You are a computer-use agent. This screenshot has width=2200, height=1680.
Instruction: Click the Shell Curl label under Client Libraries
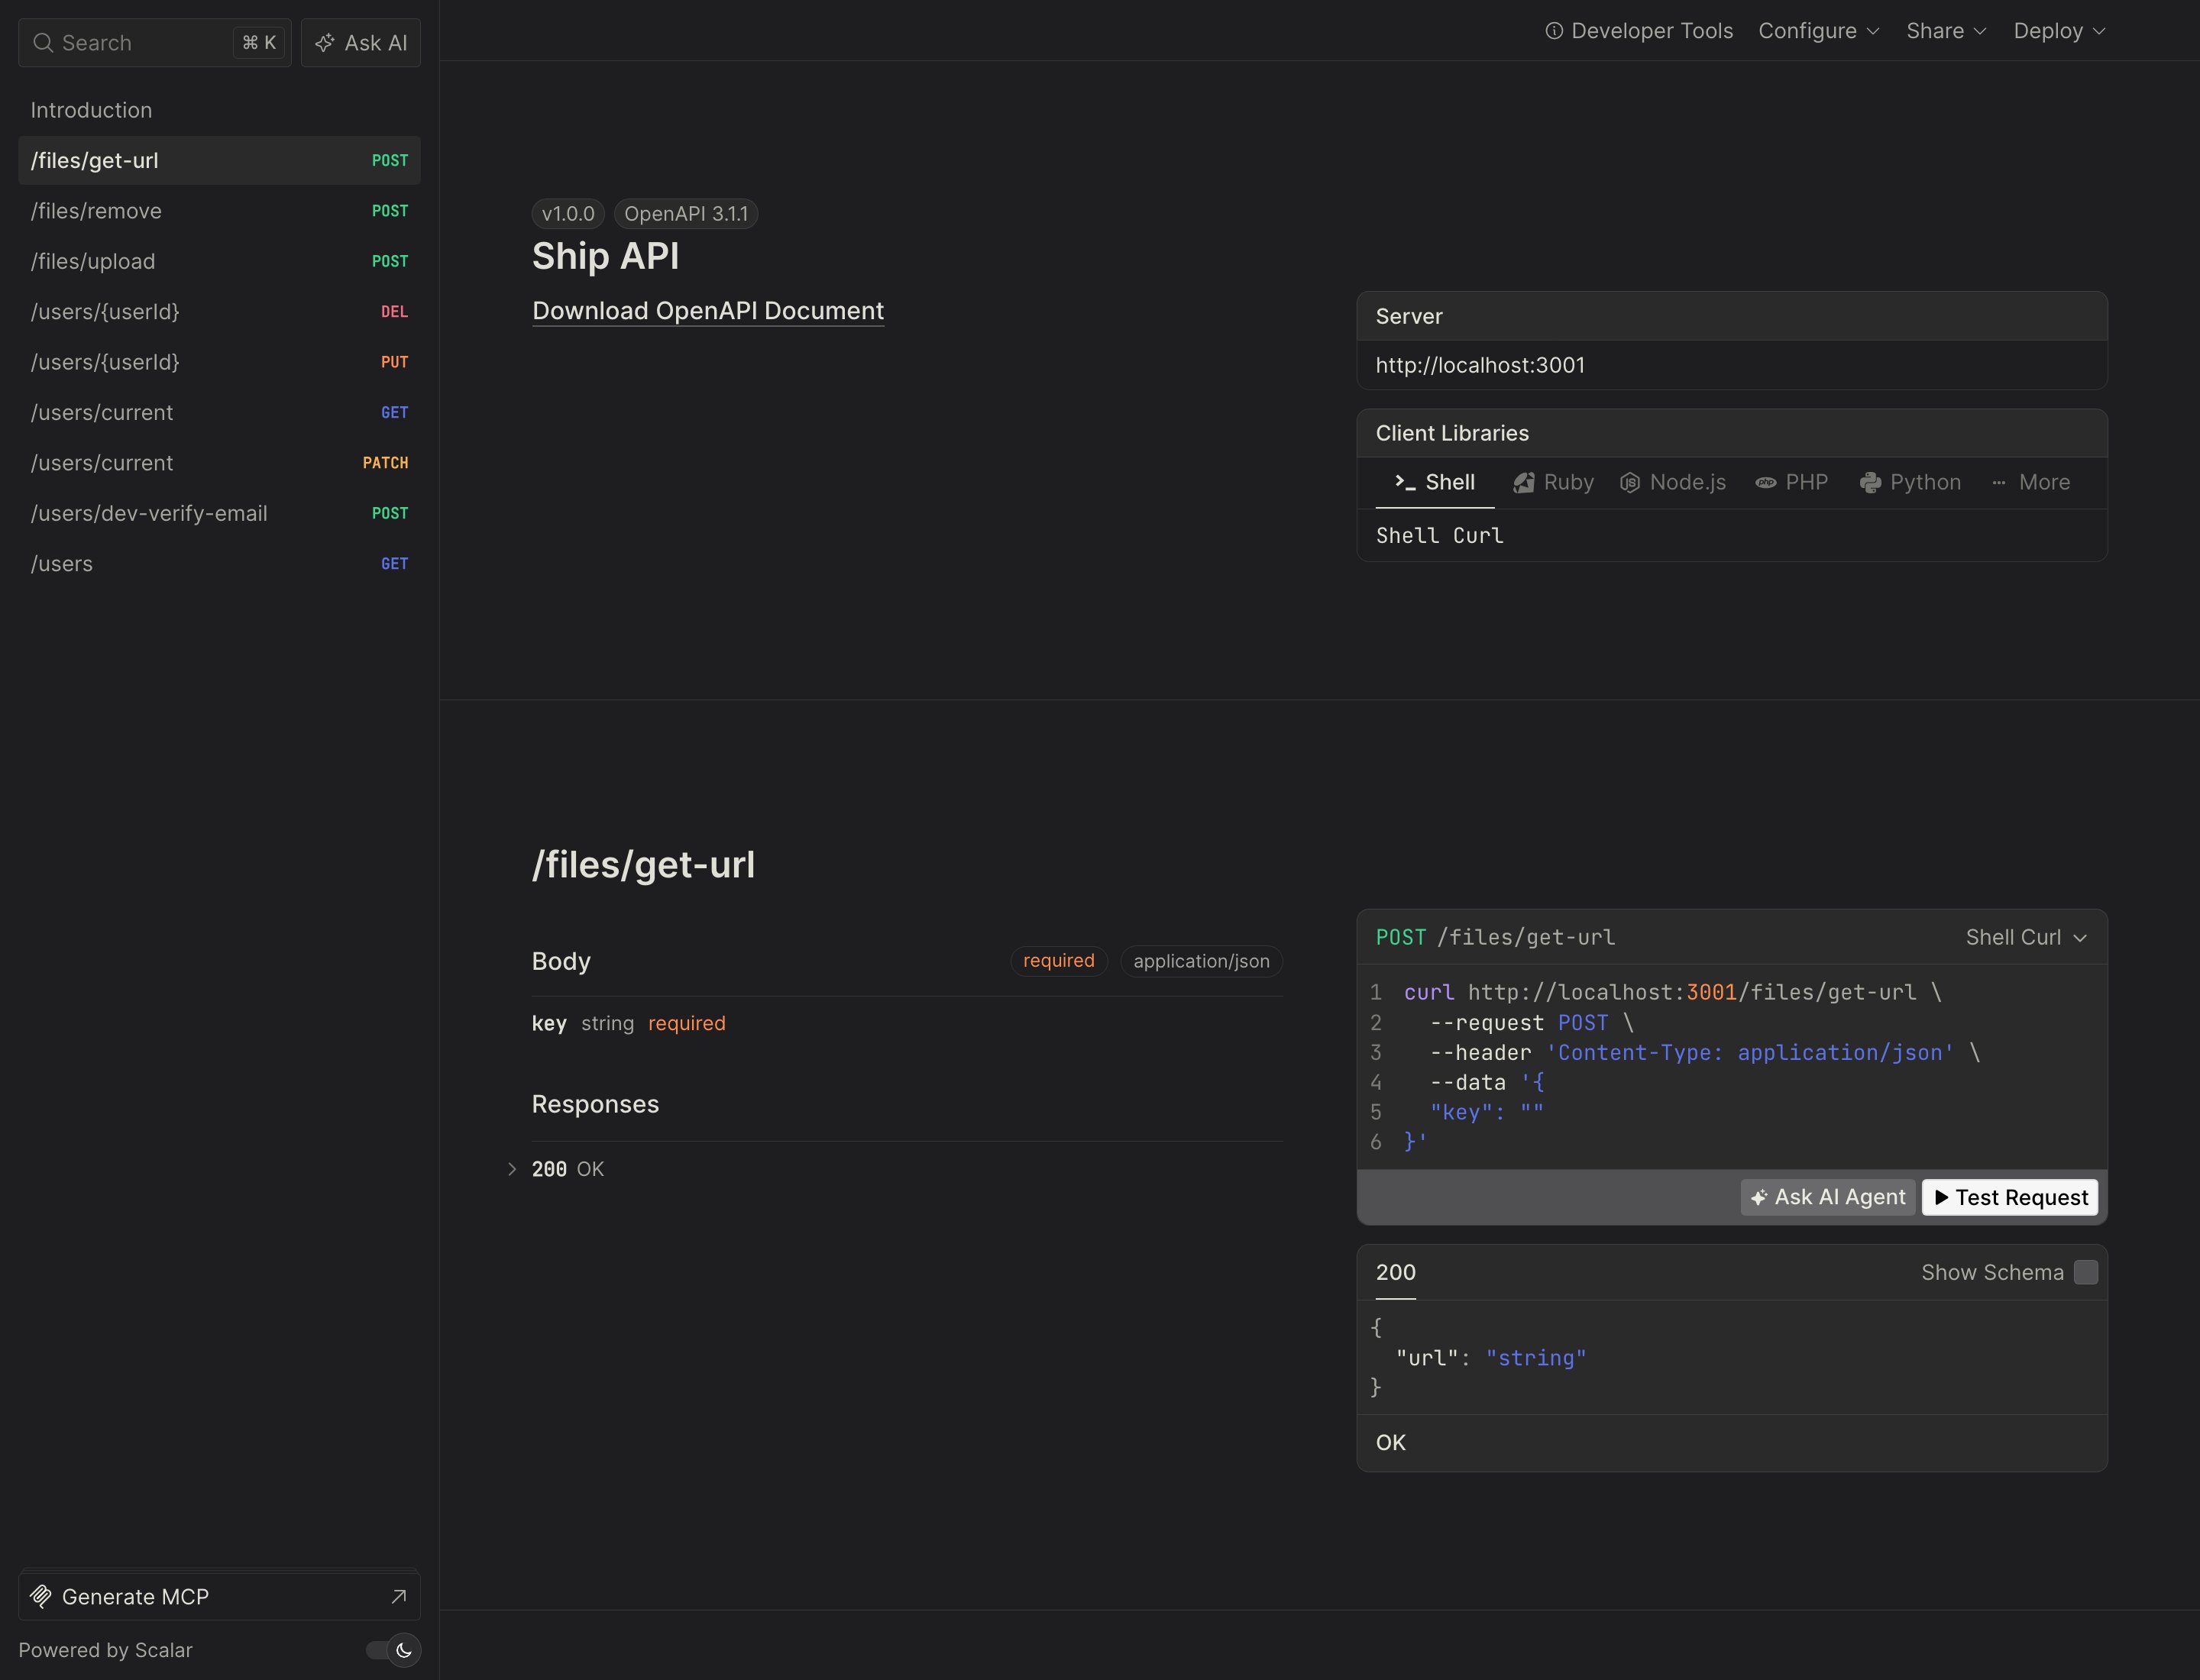pyautogui.click(x=1440, y=536)
